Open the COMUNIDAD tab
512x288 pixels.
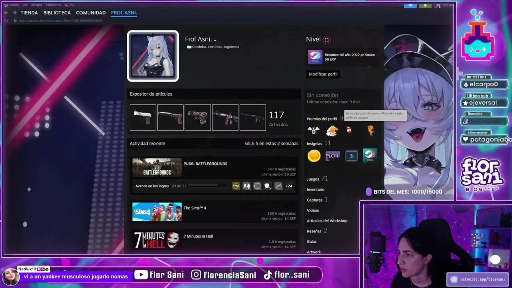(x=91, y=13)
